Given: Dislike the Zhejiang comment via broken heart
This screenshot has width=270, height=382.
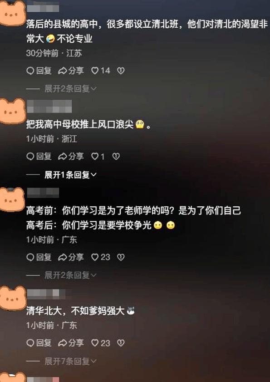Looking at the screenshot, I should click(116, 157).
